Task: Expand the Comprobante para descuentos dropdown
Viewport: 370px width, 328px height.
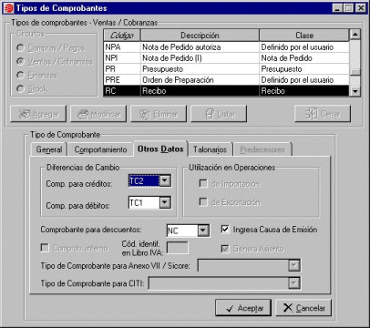Action: [203, 231]
